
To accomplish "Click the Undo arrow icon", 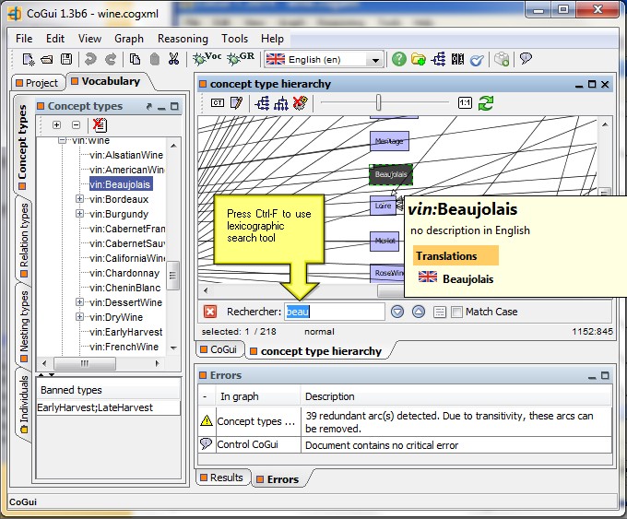I will click(x=90, y=59).
